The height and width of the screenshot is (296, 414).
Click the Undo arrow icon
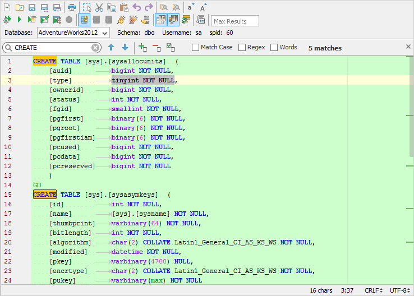coord(136,7)
